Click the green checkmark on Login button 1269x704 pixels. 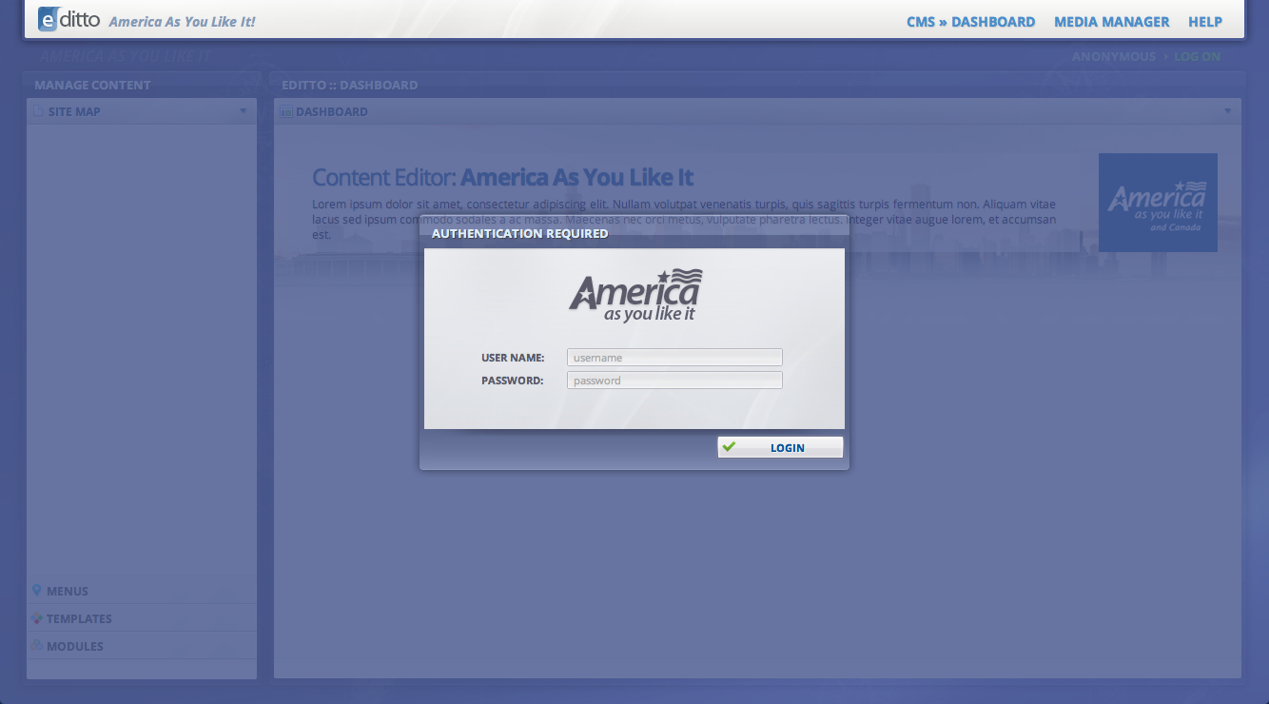[x=730, y=447]
